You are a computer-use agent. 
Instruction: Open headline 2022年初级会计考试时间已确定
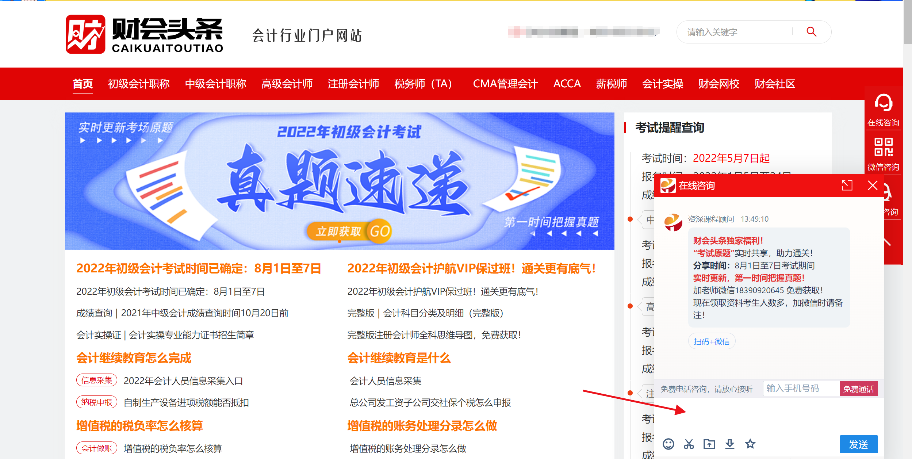(x=199, y=268)
